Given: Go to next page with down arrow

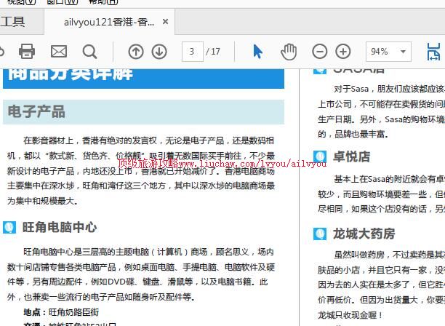Looking at the screenshot, I should click(x=159, y=51).
